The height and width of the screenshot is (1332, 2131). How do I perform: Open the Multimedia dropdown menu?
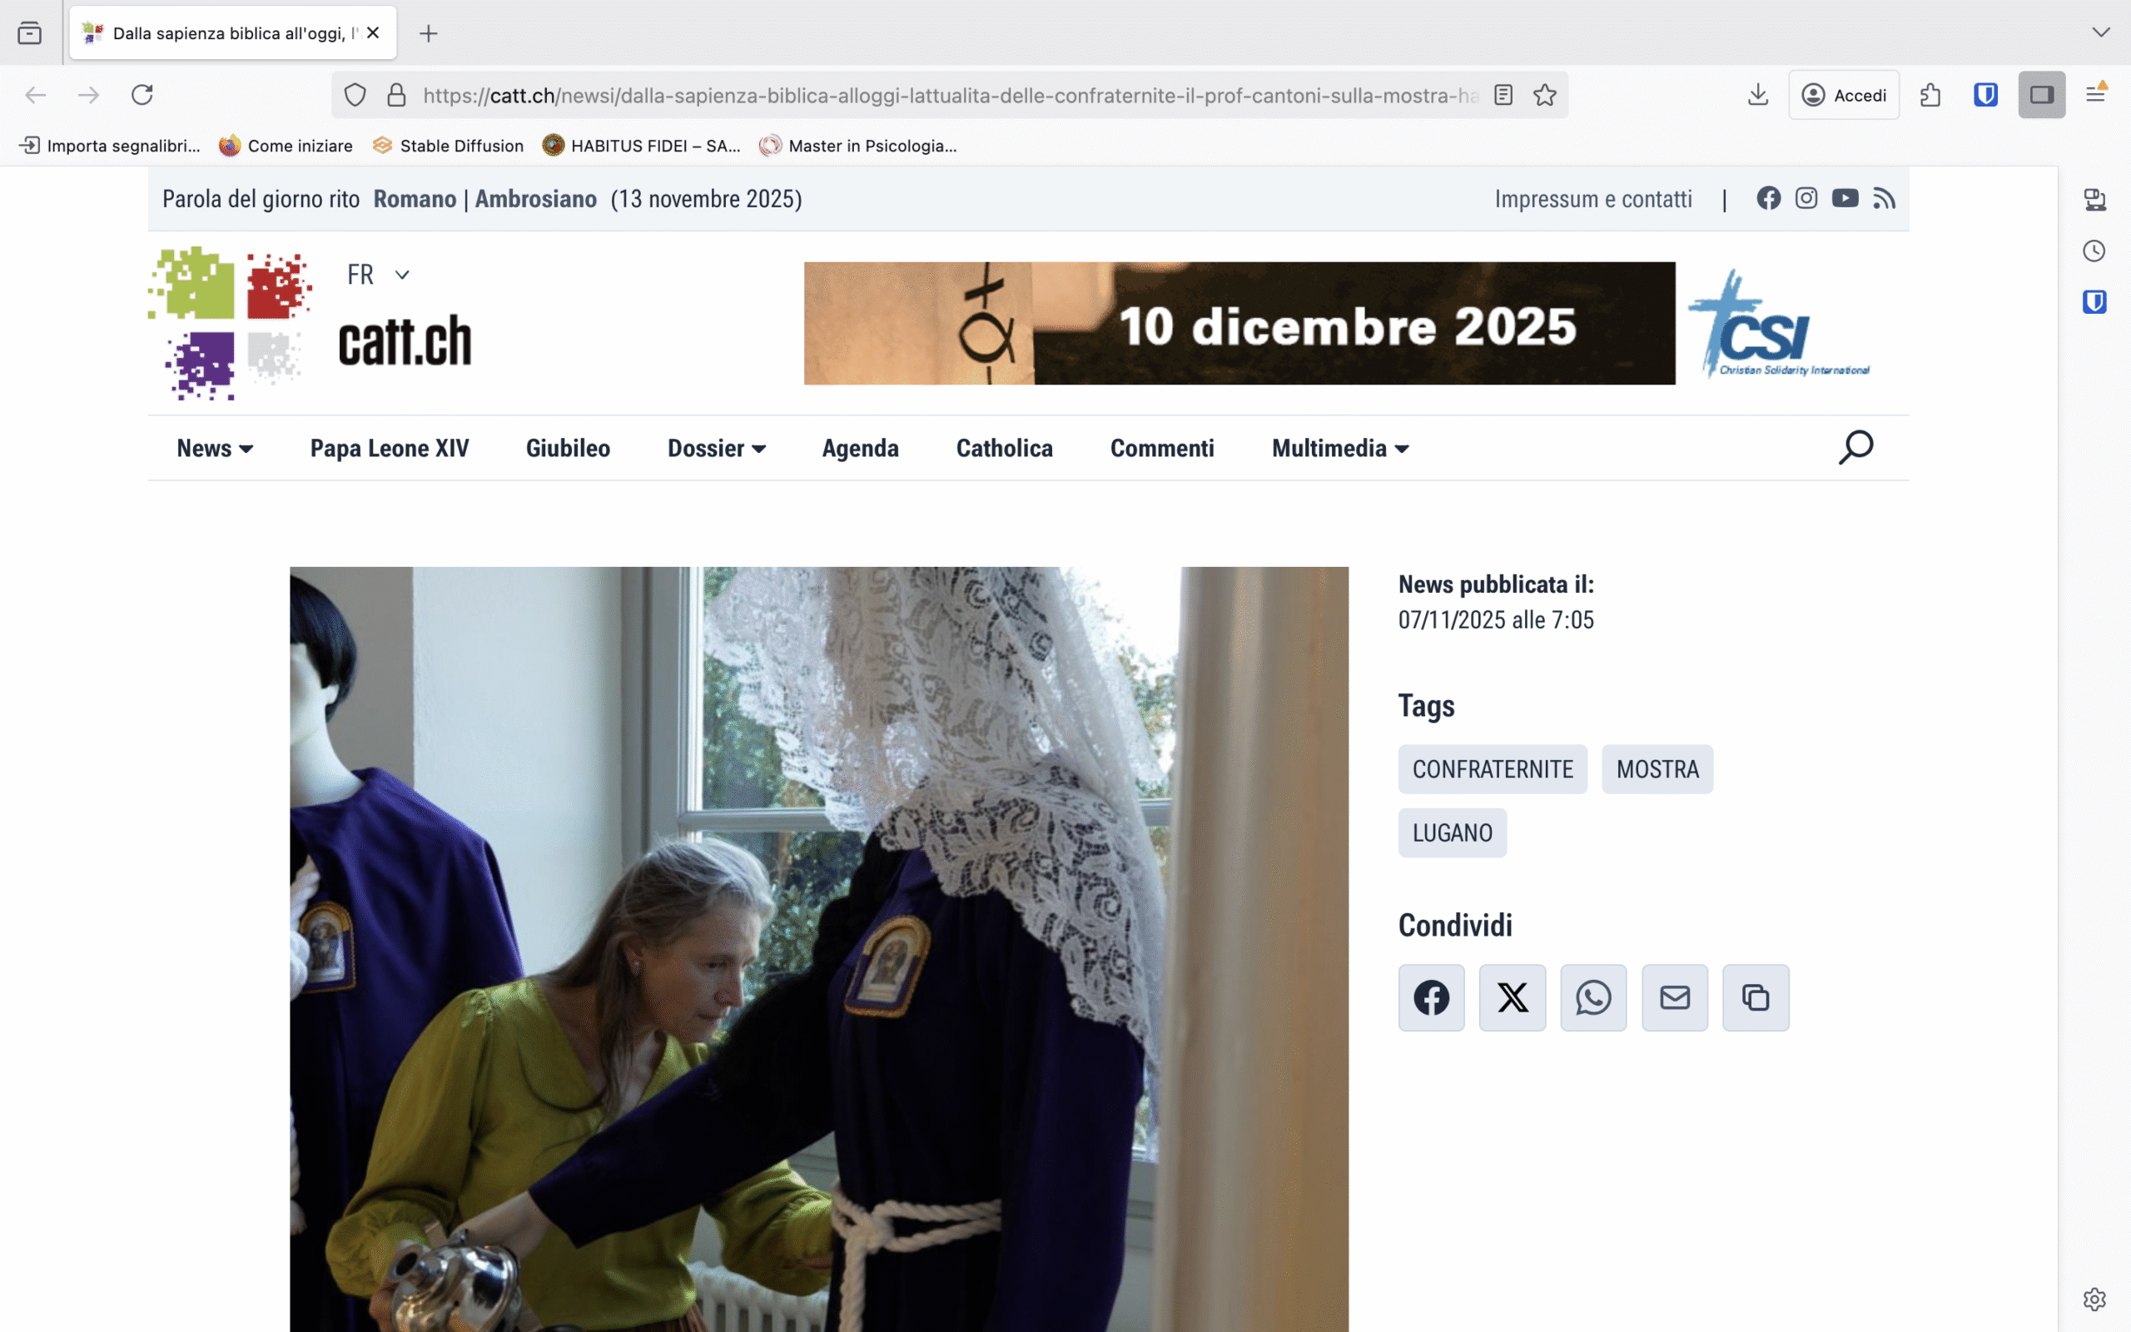click(x=1339, y=449)
